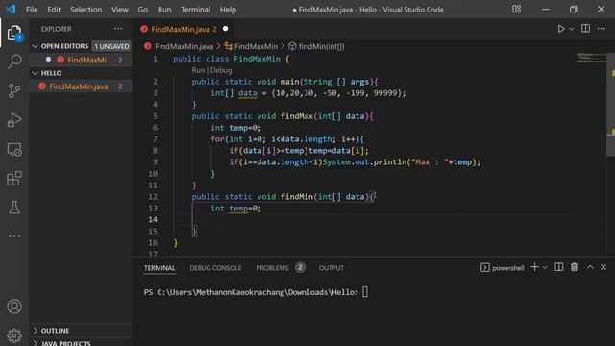
Task: Open the Help menu
Action: 228,10
